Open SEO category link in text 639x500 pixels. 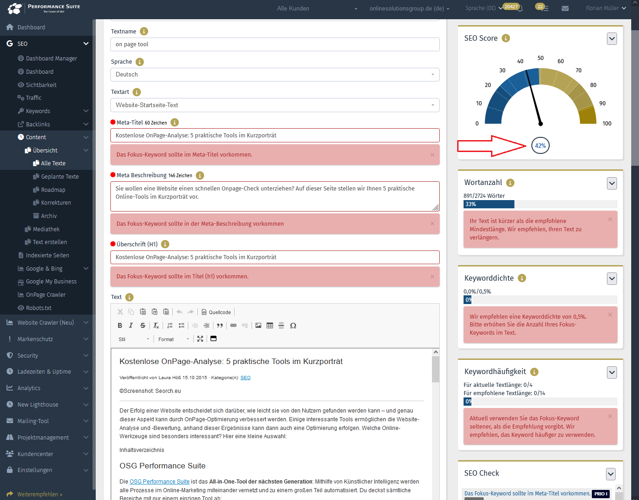pyautogui.click(x=246, y=378)
